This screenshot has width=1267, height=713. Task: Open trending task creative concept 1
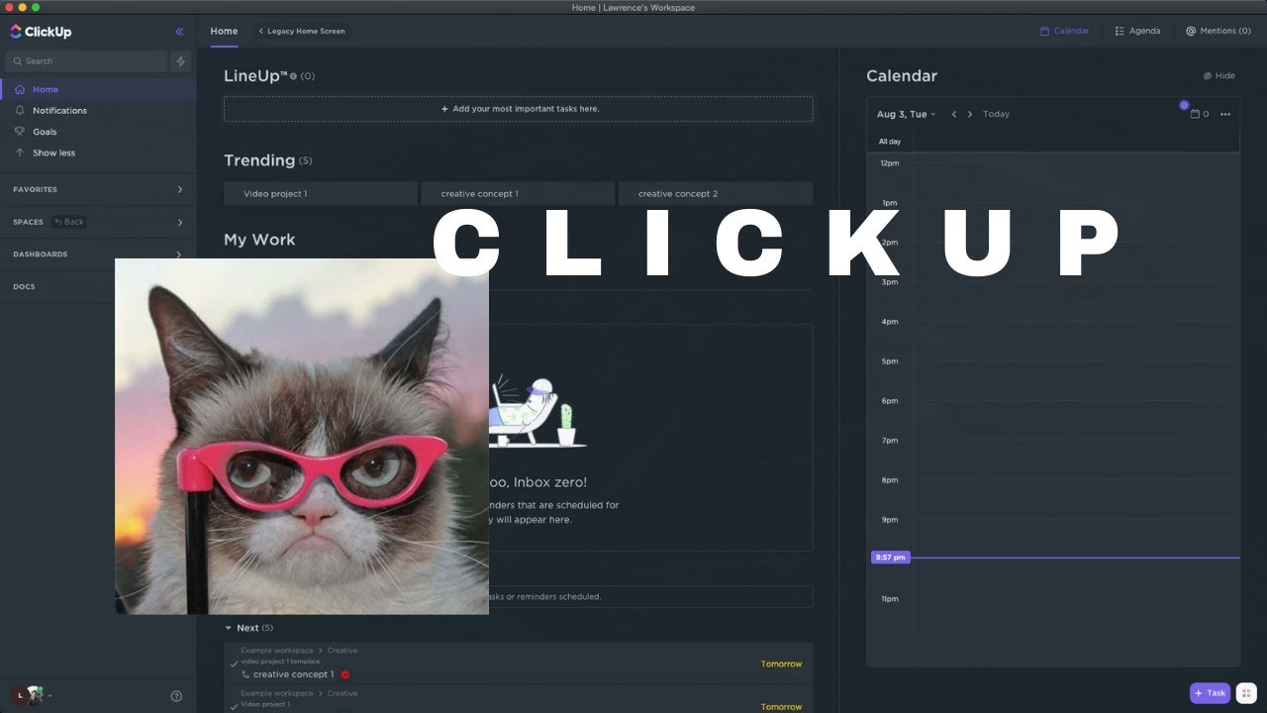[x=518, y=194]
